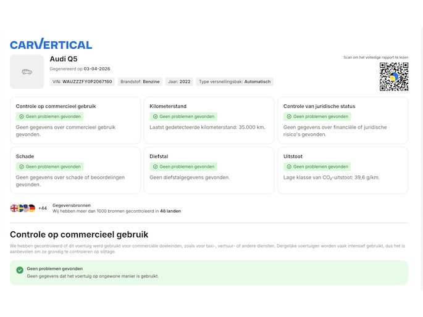Image resolution: width=423 pixels, height=317 pixels.
Task: Open the Kilometerstand card heading
Action: (168, 106)
